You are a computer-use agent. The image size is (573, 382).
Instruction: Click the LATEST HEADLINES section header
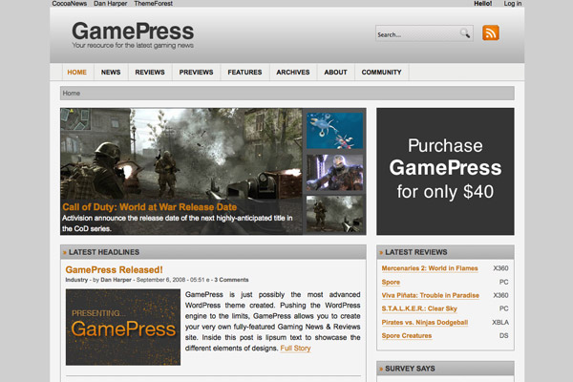point(213,252)
